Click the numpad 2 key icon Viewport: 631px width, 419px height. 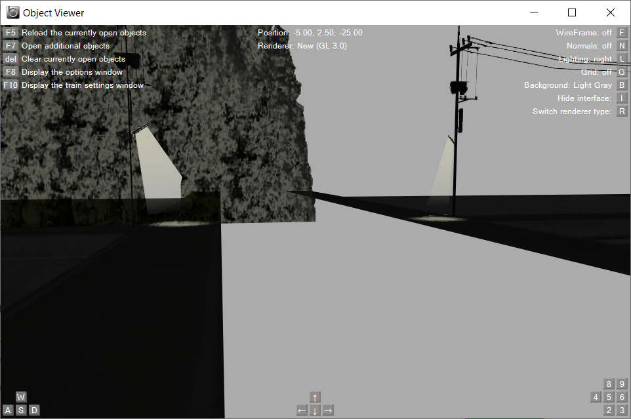[x=608, y=410]
